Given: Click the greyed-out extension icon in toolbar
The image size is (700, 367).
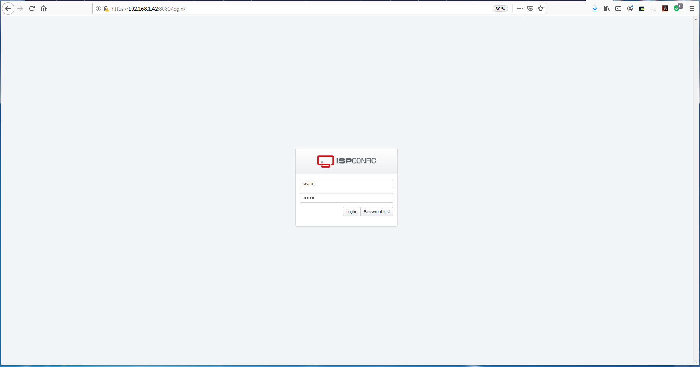Looking at the screenshot, I should [x=653, y=8].
